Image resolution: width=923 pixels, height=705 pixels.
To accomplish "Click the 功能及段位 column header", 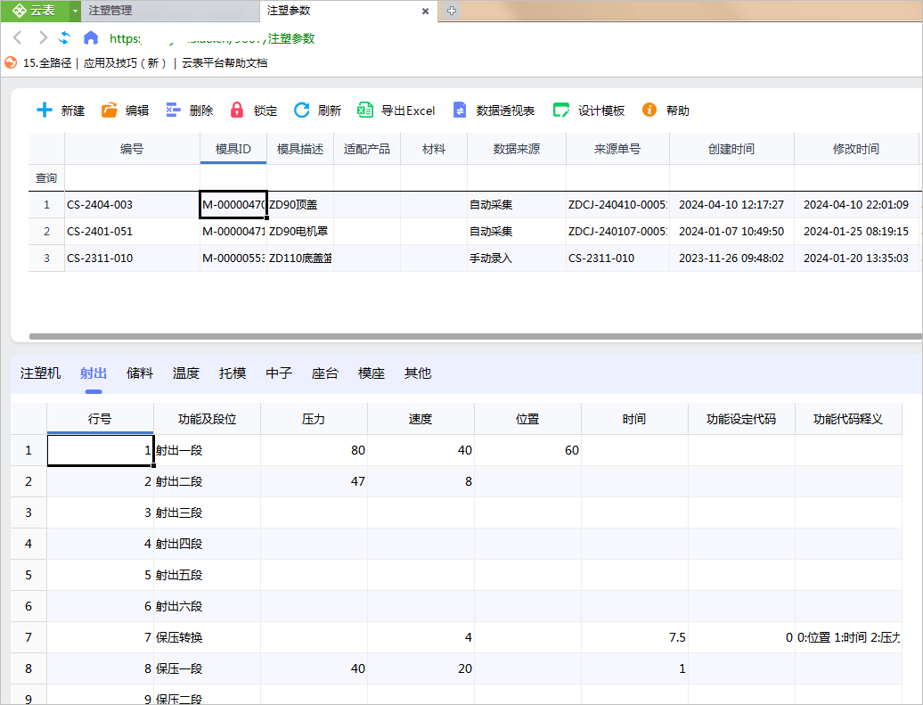I will (208, 420).
